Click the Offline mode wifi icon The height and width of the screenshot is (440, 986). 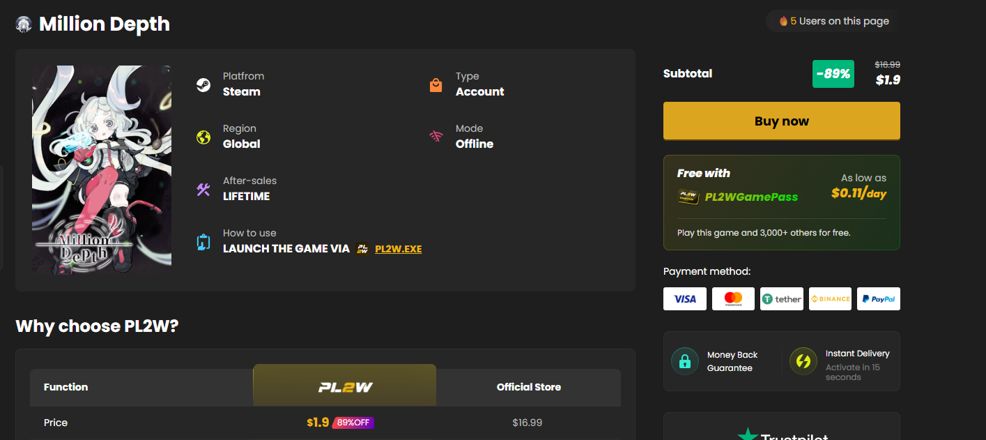(436, 137)
